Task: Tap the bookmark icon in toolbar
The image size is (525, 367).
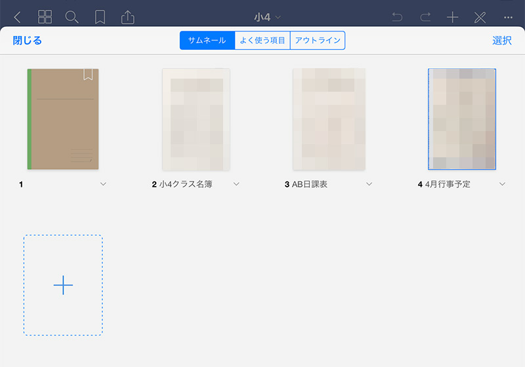Action: [x=100, y=17]
